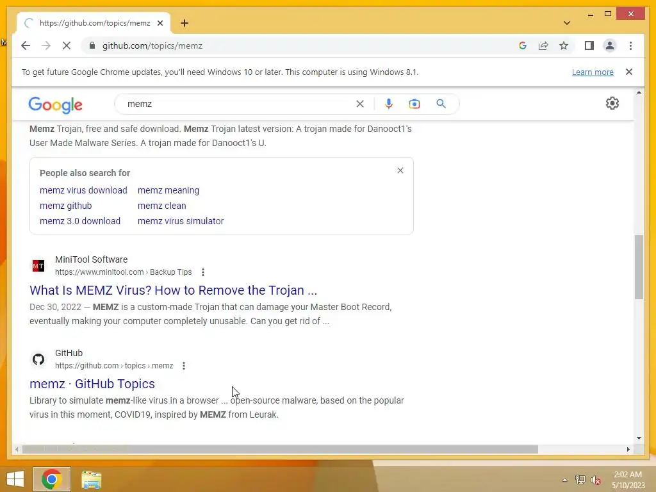Viewport: 656px width, 492px height.
Task: Open memz clean suggestion
Action: click(x=162, y=206)
